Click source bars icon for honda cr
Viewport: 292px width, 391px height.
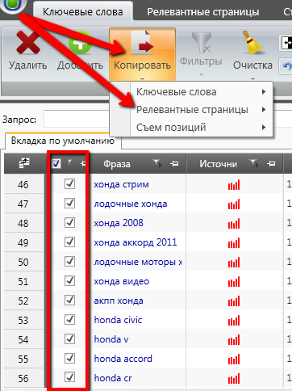point(234,379)
